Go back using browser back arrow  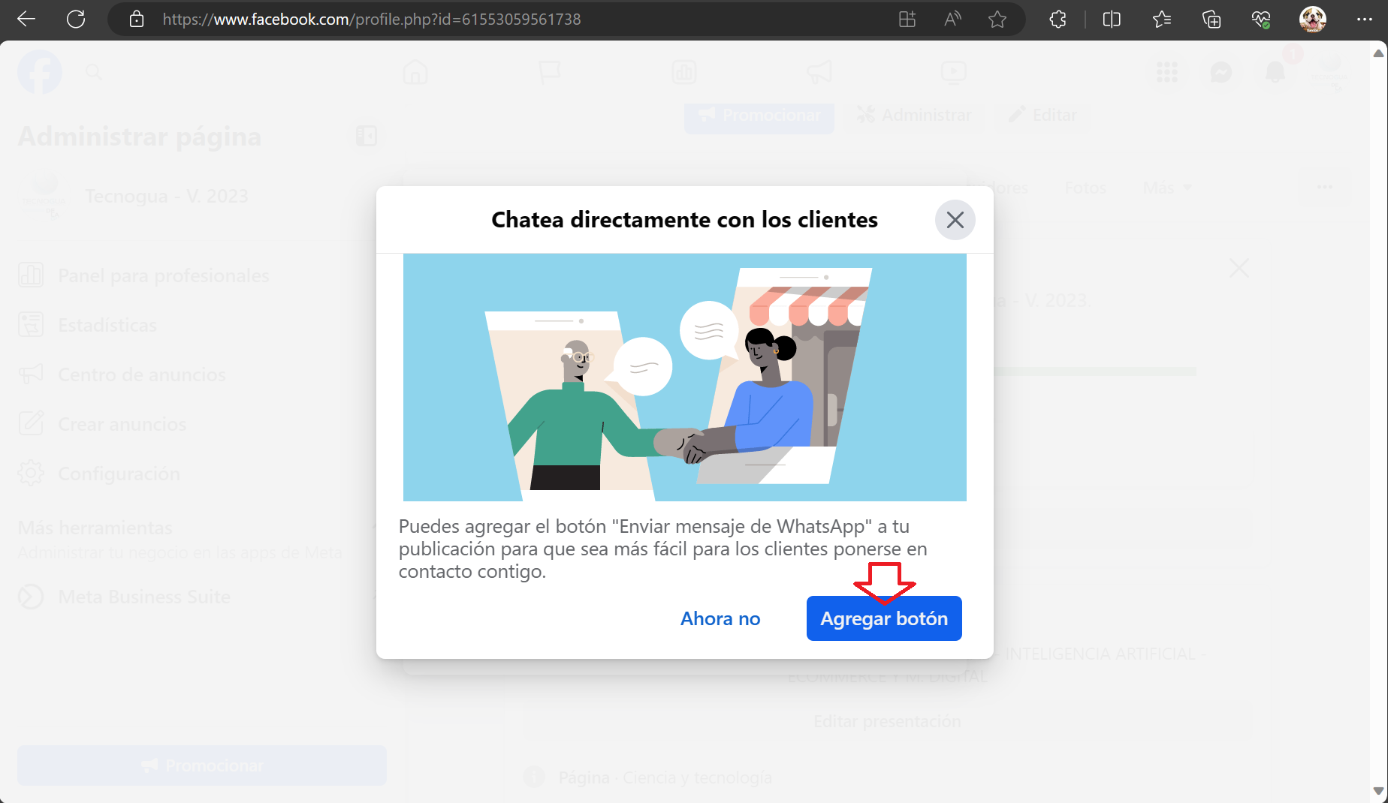[26, 20]
